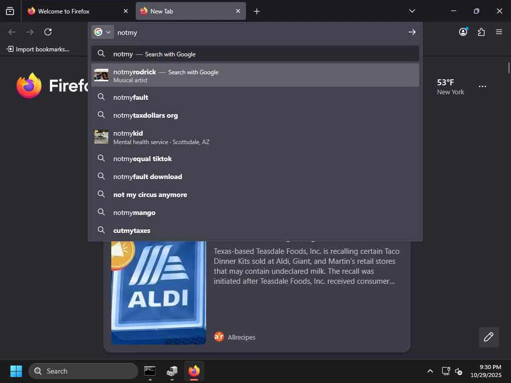Screen dimensions: 511x383
Task: Switch to the Welcome to Firefox tab
Action: click(x=77, y=11)
